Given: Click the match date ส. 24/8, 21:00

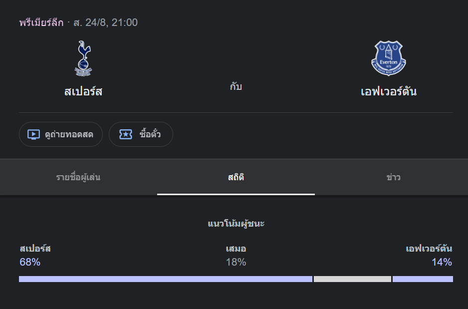Looking at the screenshot, I should [105, 22].
